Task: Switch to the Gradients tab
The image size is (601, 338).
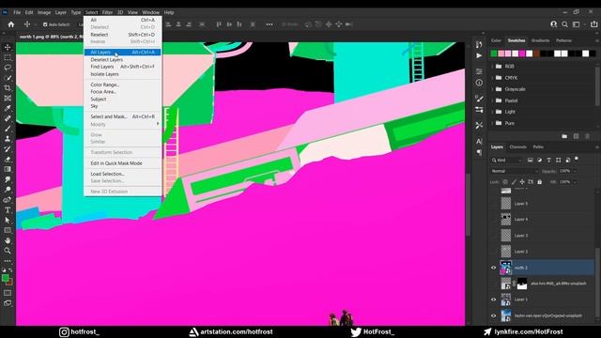Action: tap(541, 40)
